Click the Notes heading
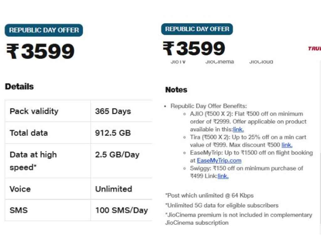 176,90
